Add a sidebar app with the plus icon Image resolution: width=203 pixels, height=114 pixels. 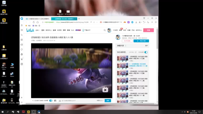[22, 98]
